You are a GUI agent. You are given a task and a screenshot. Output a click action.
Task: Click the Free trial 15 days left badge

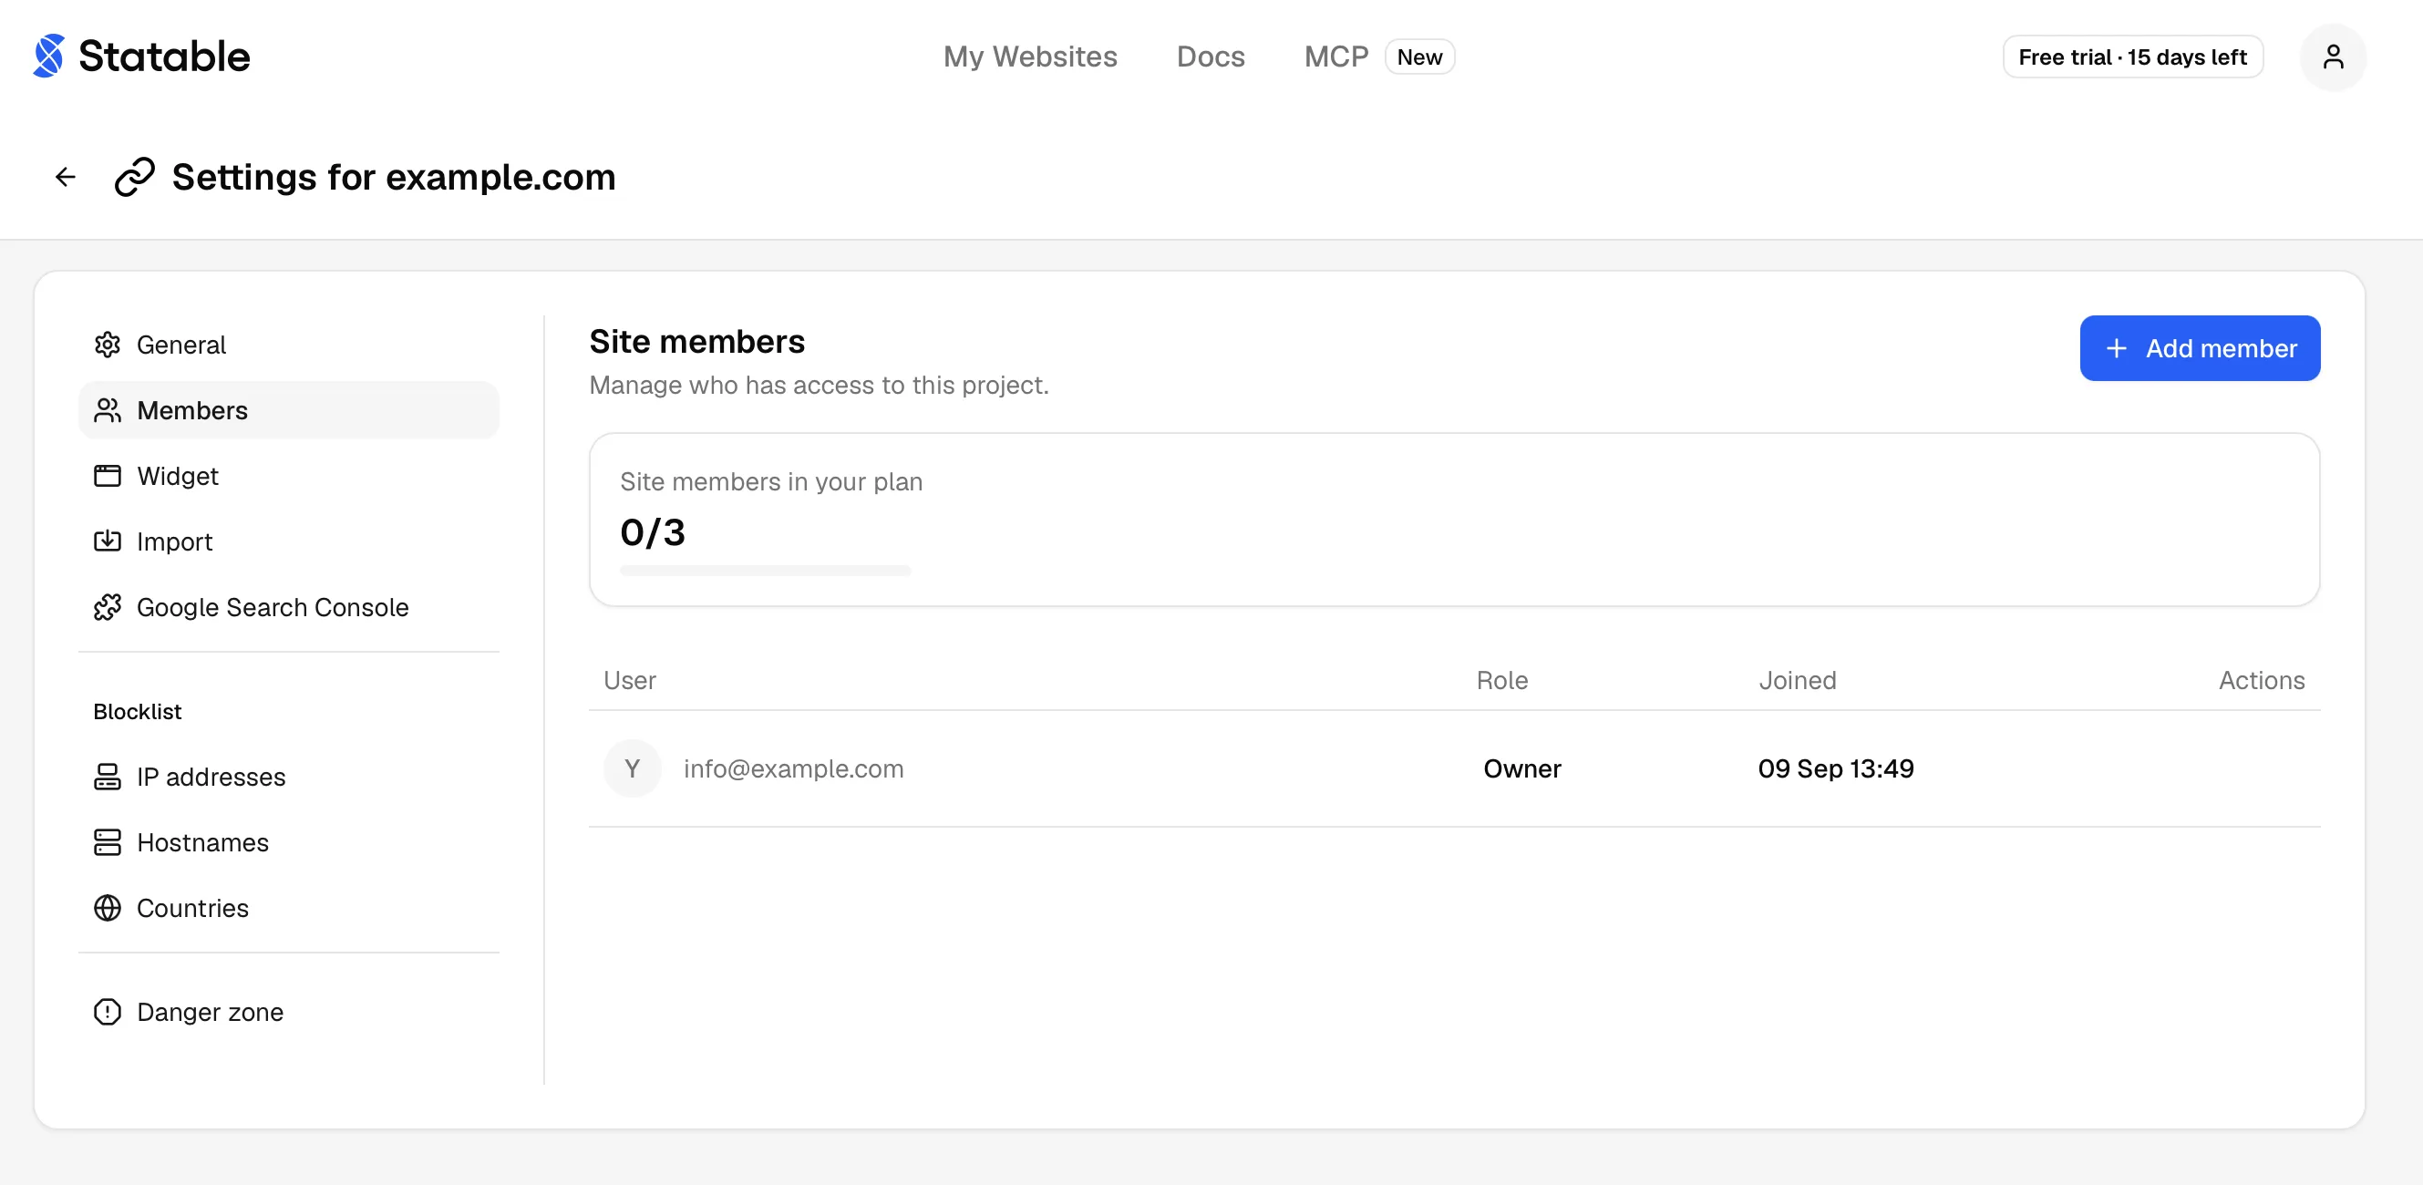[x=2132, y=57]
